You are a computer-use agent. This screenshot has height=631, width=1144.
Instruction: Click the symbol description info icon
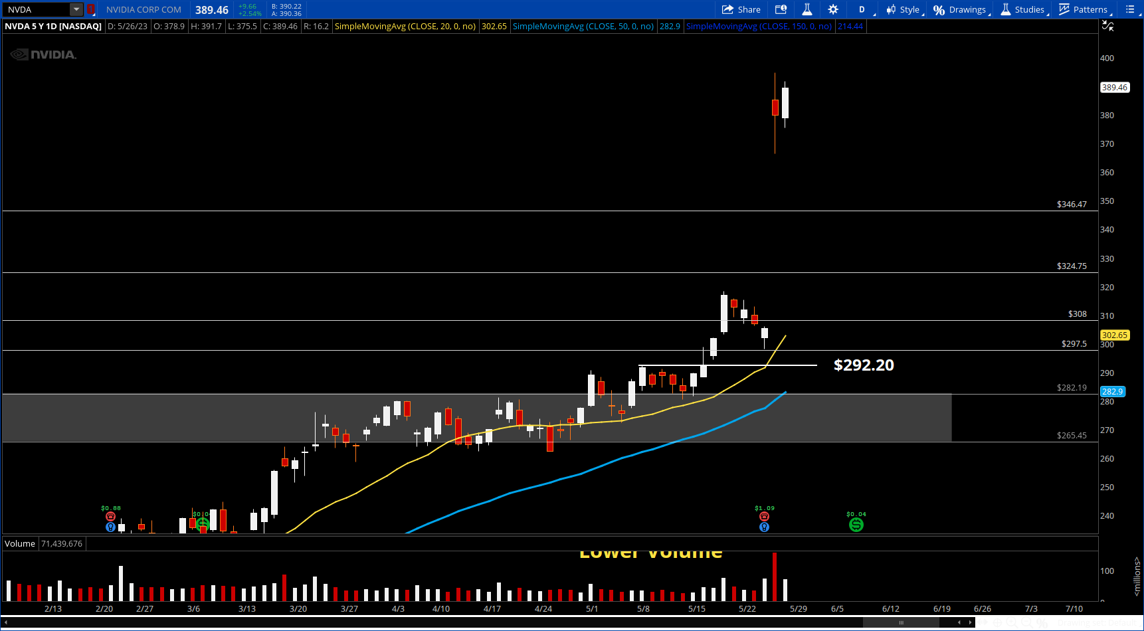[781, 9]
